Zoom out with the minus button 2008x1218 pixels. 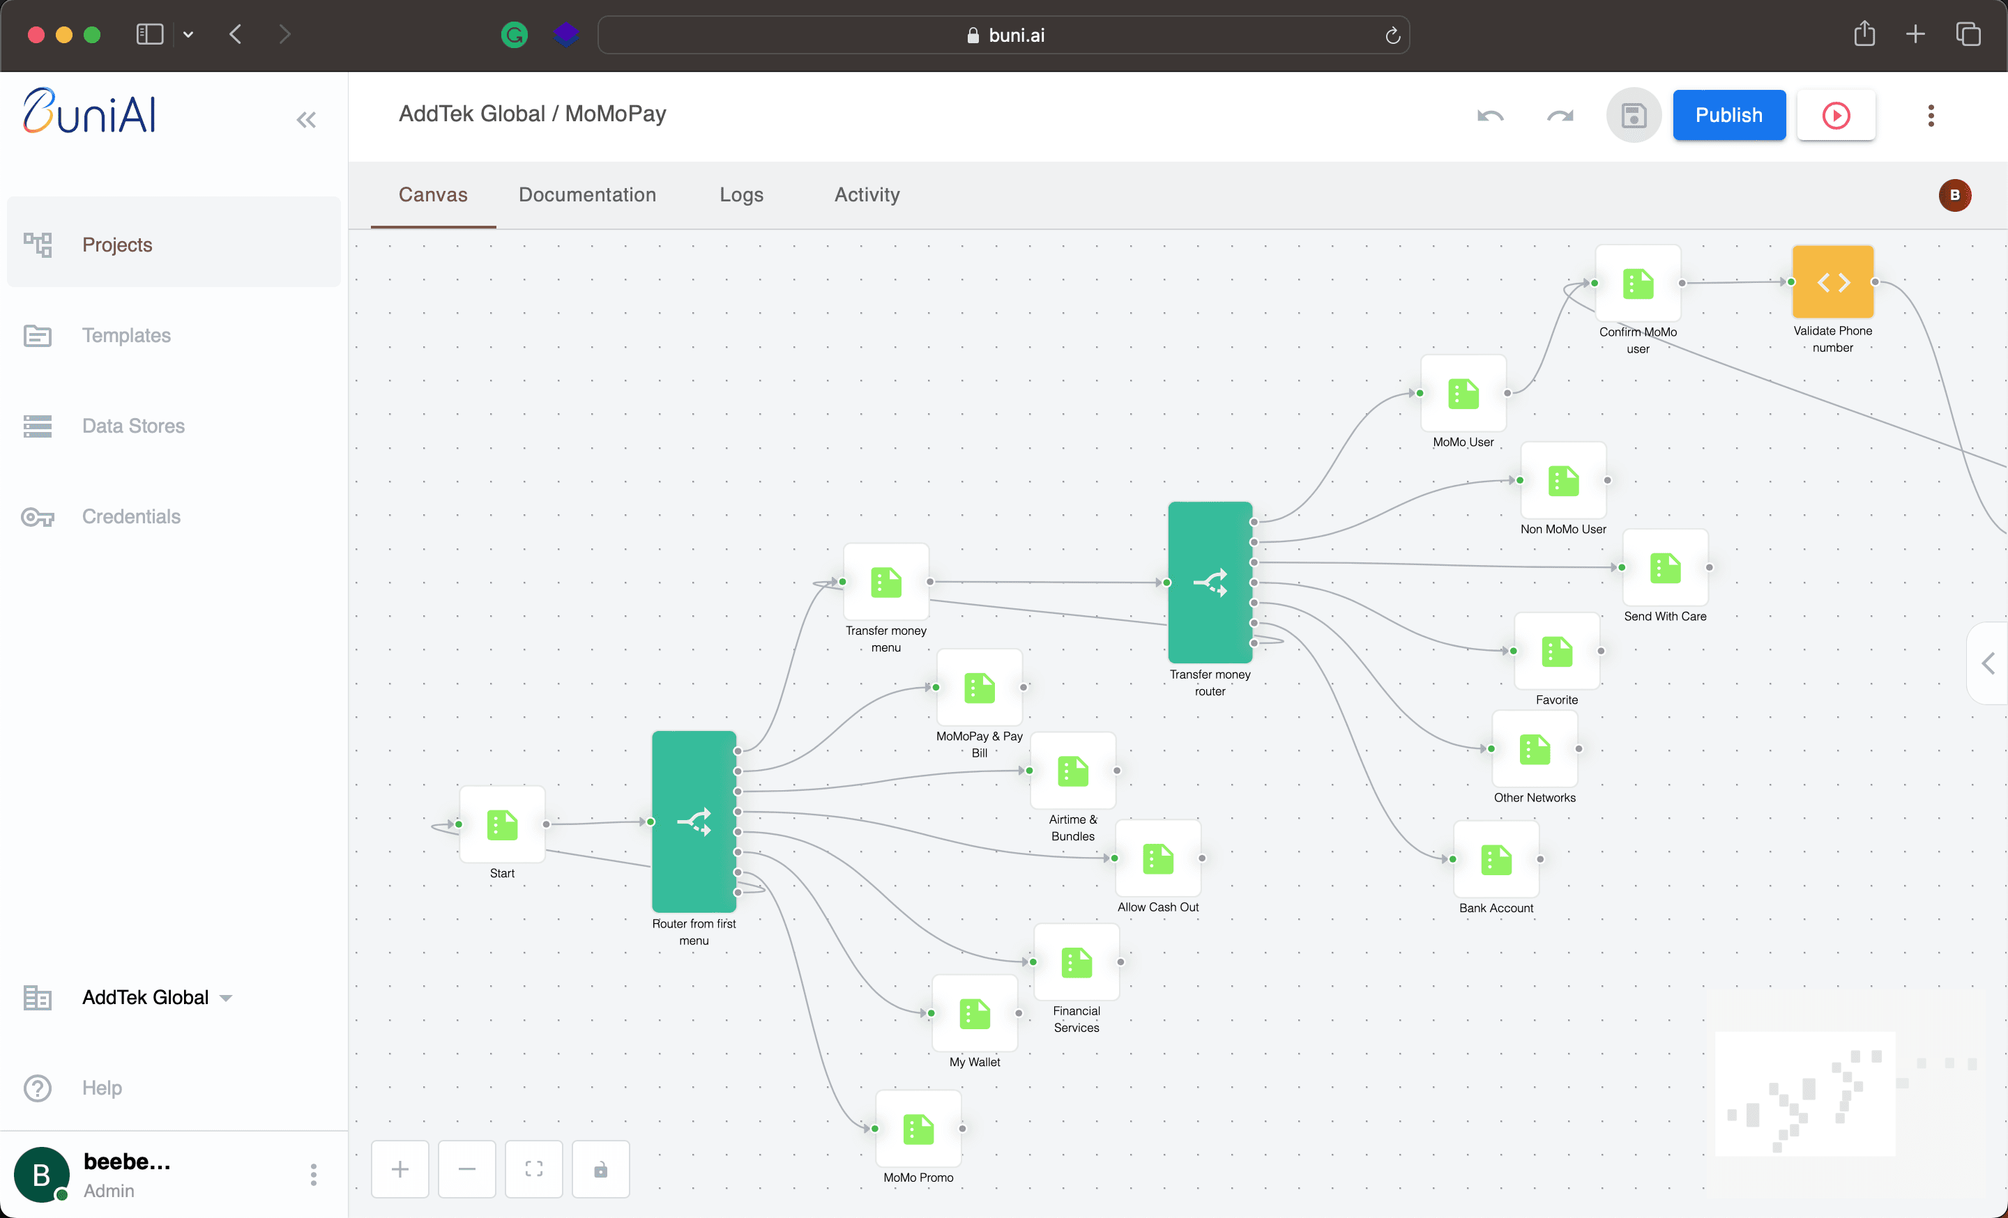[467, 1169]
